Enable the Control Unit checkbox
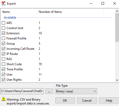Image resolution: width=119 pixels, height=106 pixels. [3, 28]
